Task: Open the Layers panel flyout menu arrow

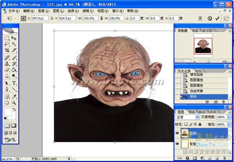Action: [230, 112]
